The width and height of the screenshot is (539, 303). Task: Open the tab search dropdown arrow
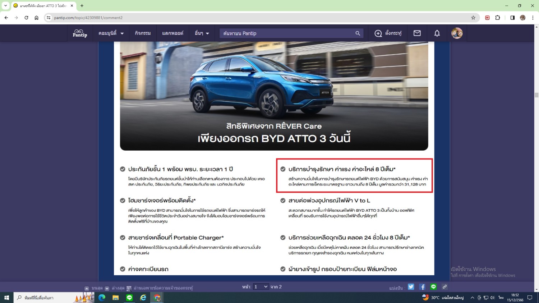click(5, 5)
